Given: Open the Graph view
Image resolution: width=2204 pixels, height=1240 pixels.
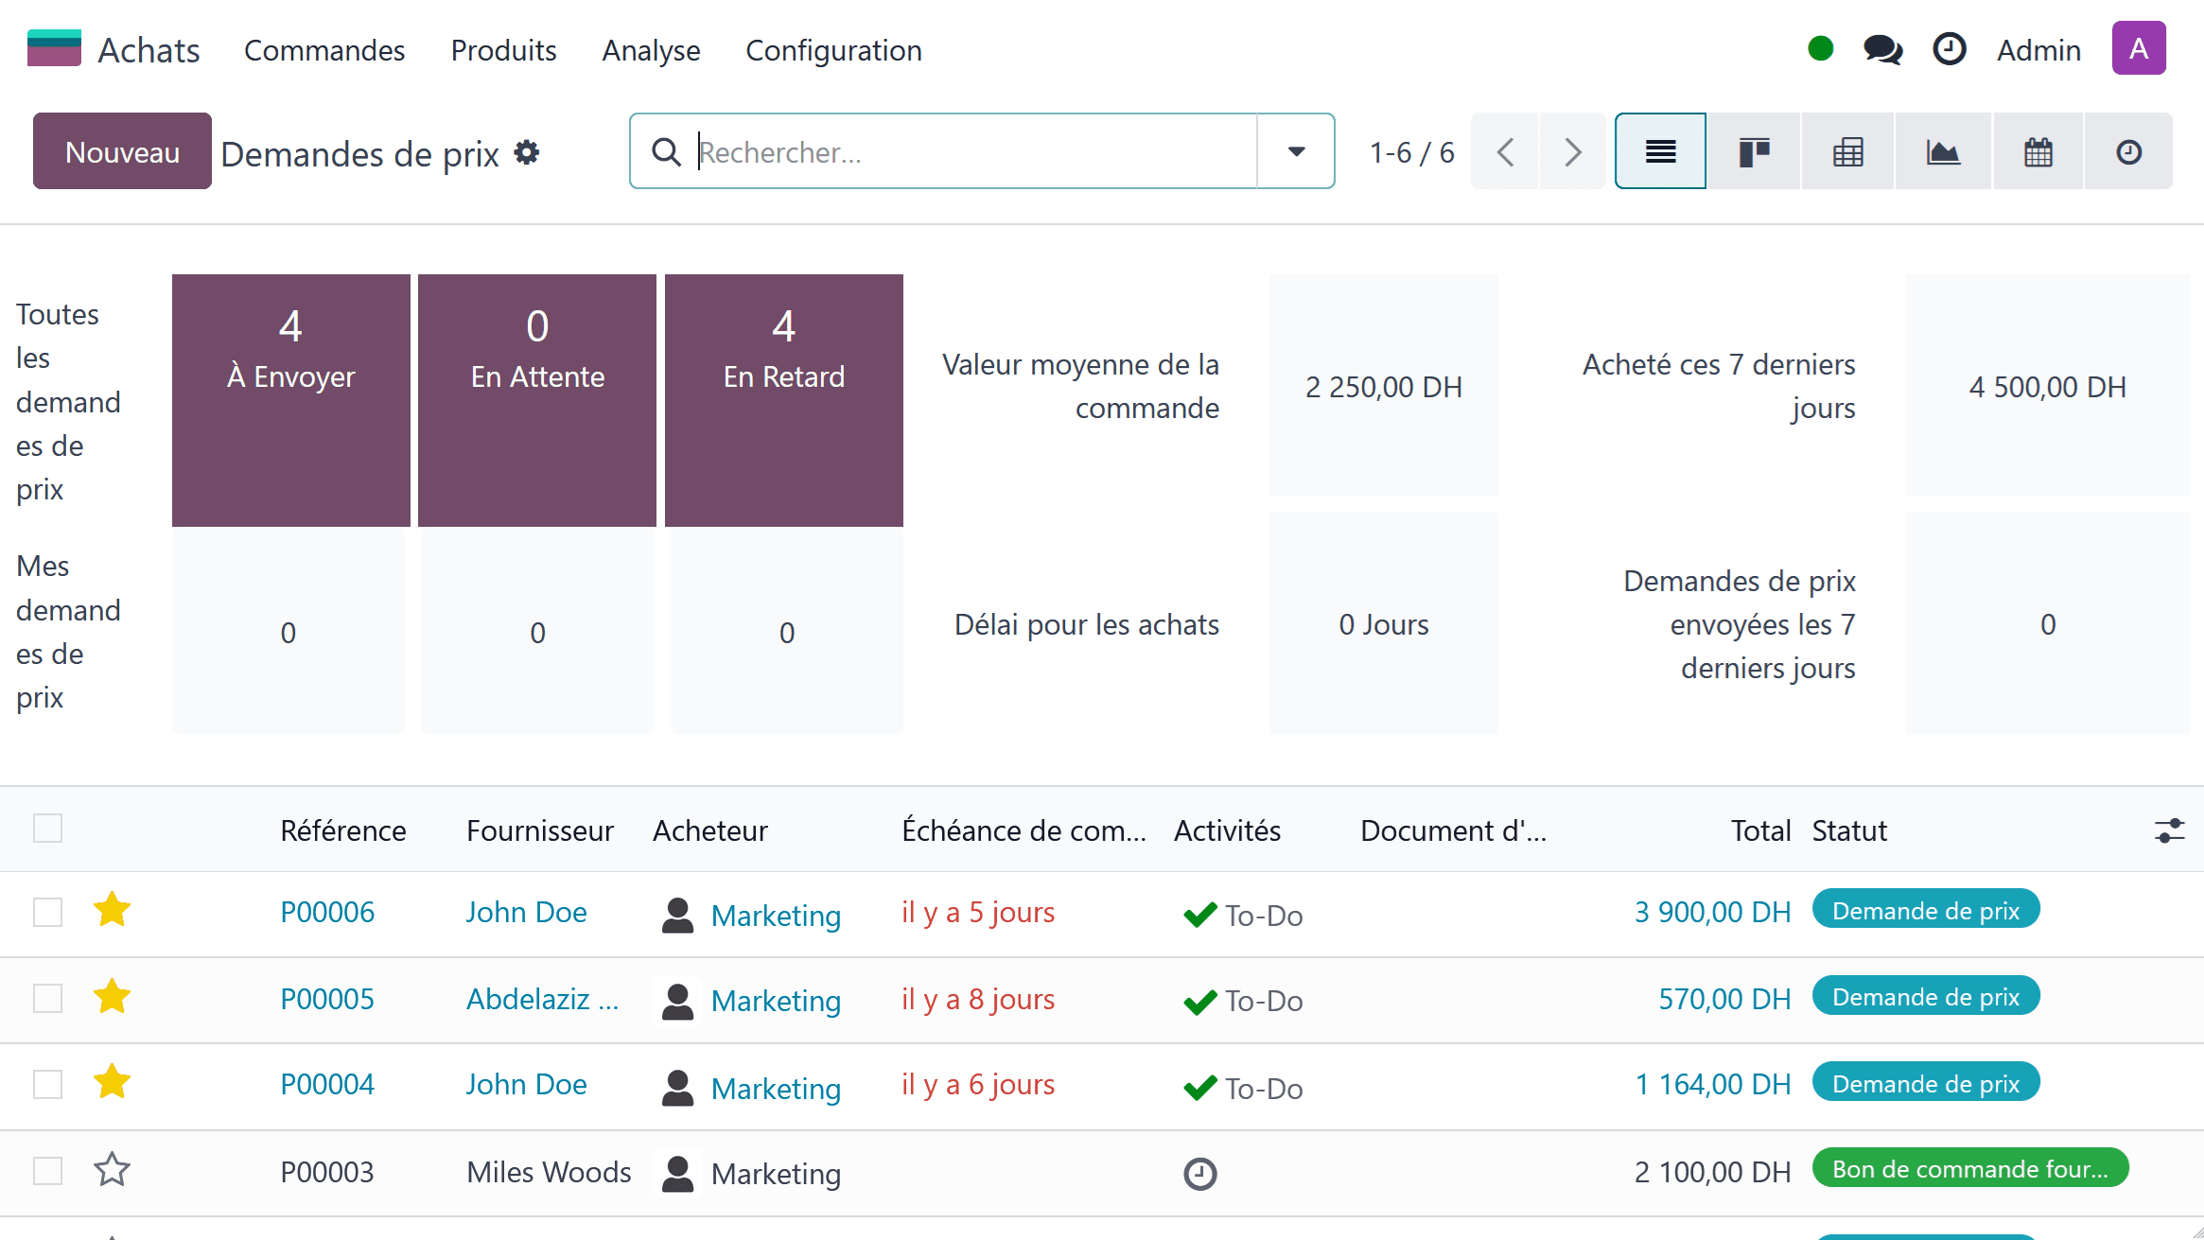Looking at the screenshot, I should [x=1943, y=151].
